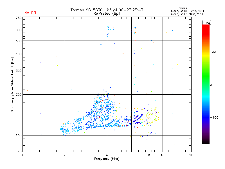Screen dimensions: 225x169
Task: Click the 'RwPretec (8p)' subtitle
Action: point(107,14)
